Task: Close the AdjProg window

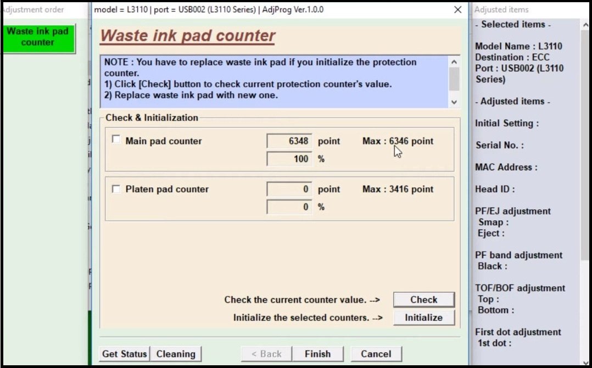Action: (457, 10)
